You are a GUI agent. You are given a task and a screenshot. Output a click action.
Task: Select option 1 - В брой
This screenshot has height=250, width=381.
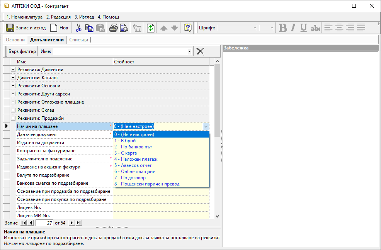(x=161, y=141)
